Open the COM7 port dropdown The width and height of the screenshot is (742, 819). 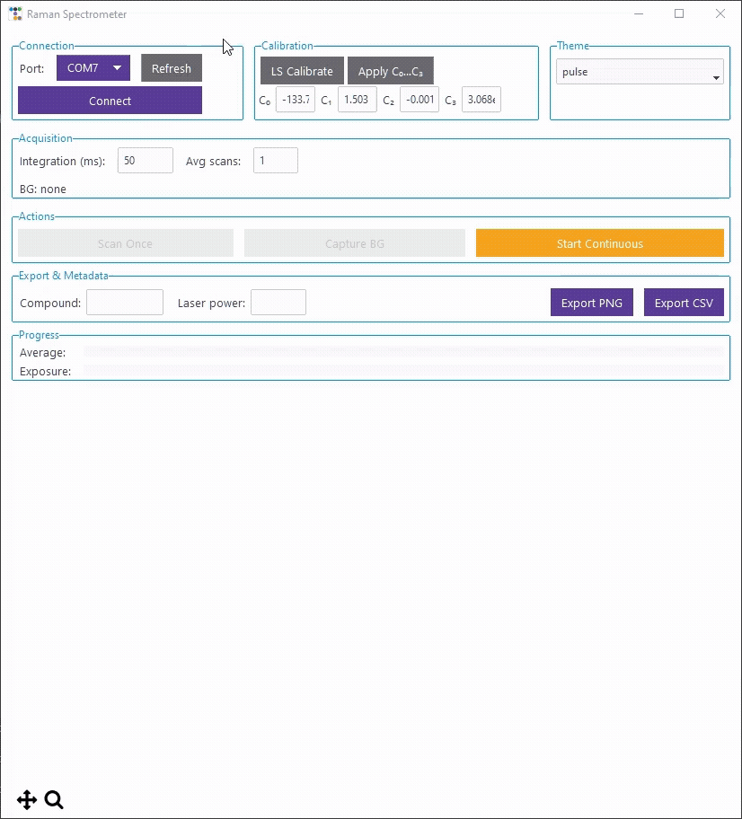pyautogui.click(x=93, y=68)
